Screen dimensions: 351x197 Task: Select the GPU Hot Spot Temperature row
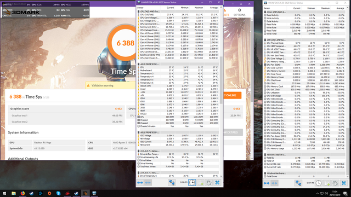[304, 55]
